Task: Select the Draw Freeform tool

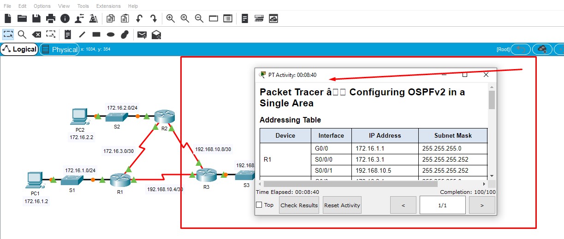Action: pyautogui.click(x=125, y=34)
